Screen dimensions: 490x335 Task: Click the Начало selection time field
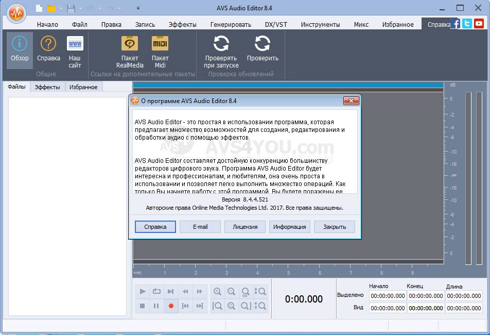point(388,296)
